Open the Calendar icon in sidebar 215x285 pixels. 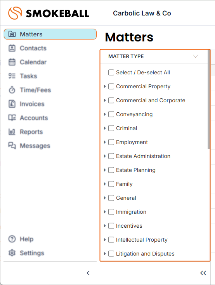[12, 62]
